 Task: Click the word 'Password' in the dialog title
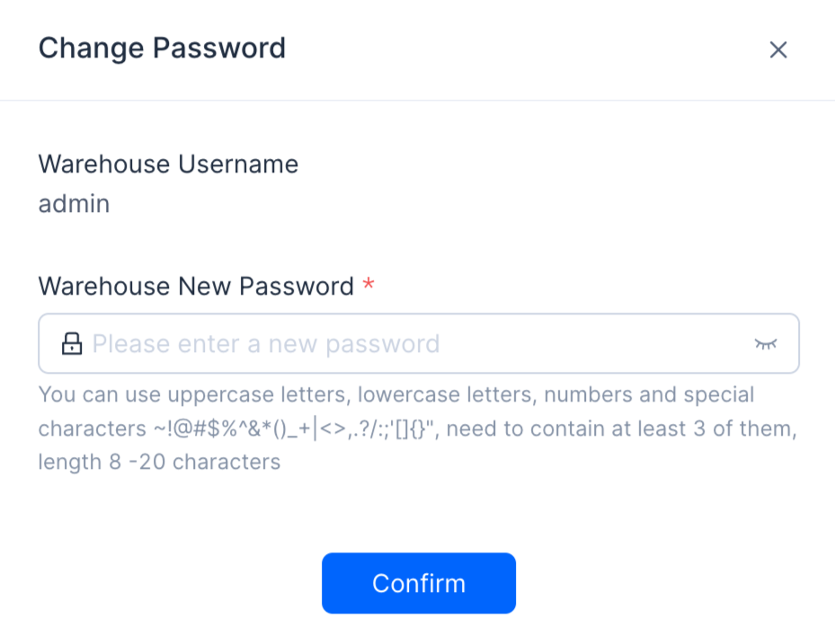[x=219, y=49]
